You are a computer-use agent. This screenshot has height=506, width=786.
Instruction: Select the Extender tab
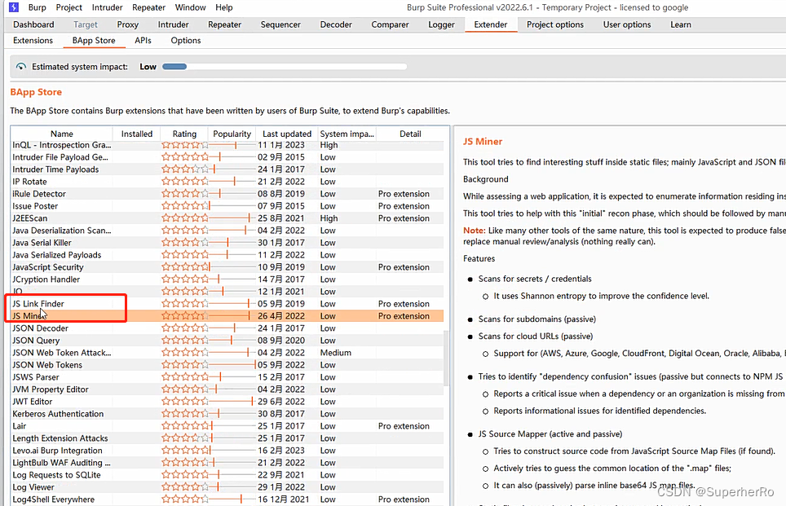click(x=491, y=24)
